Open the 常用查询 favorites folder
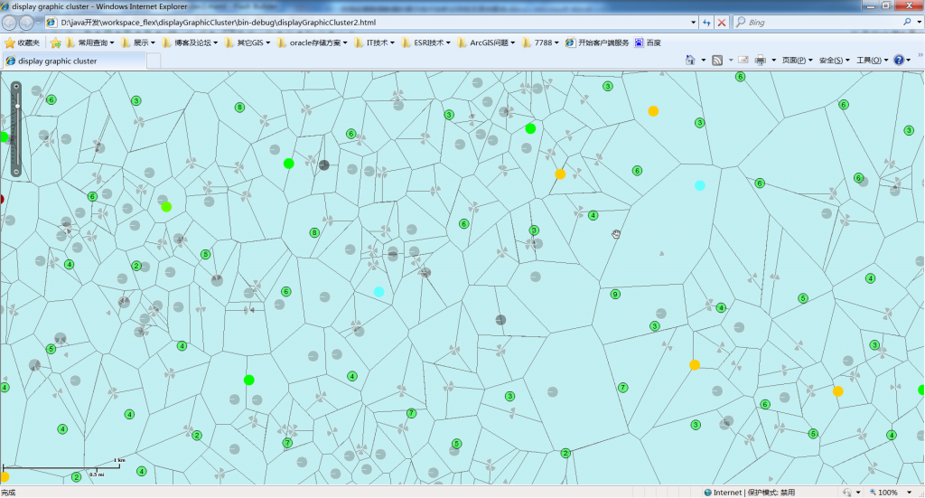This screenshot has width=925, height=498. [x=90, y=42]
